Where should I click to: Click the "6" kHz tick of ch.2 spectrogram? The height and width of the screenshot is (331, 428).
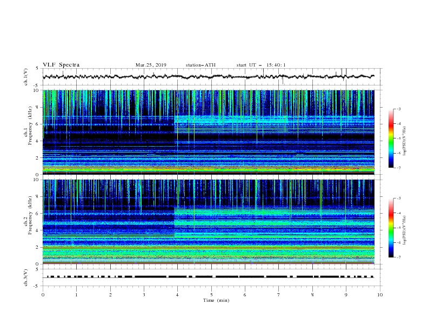(38, 214)
